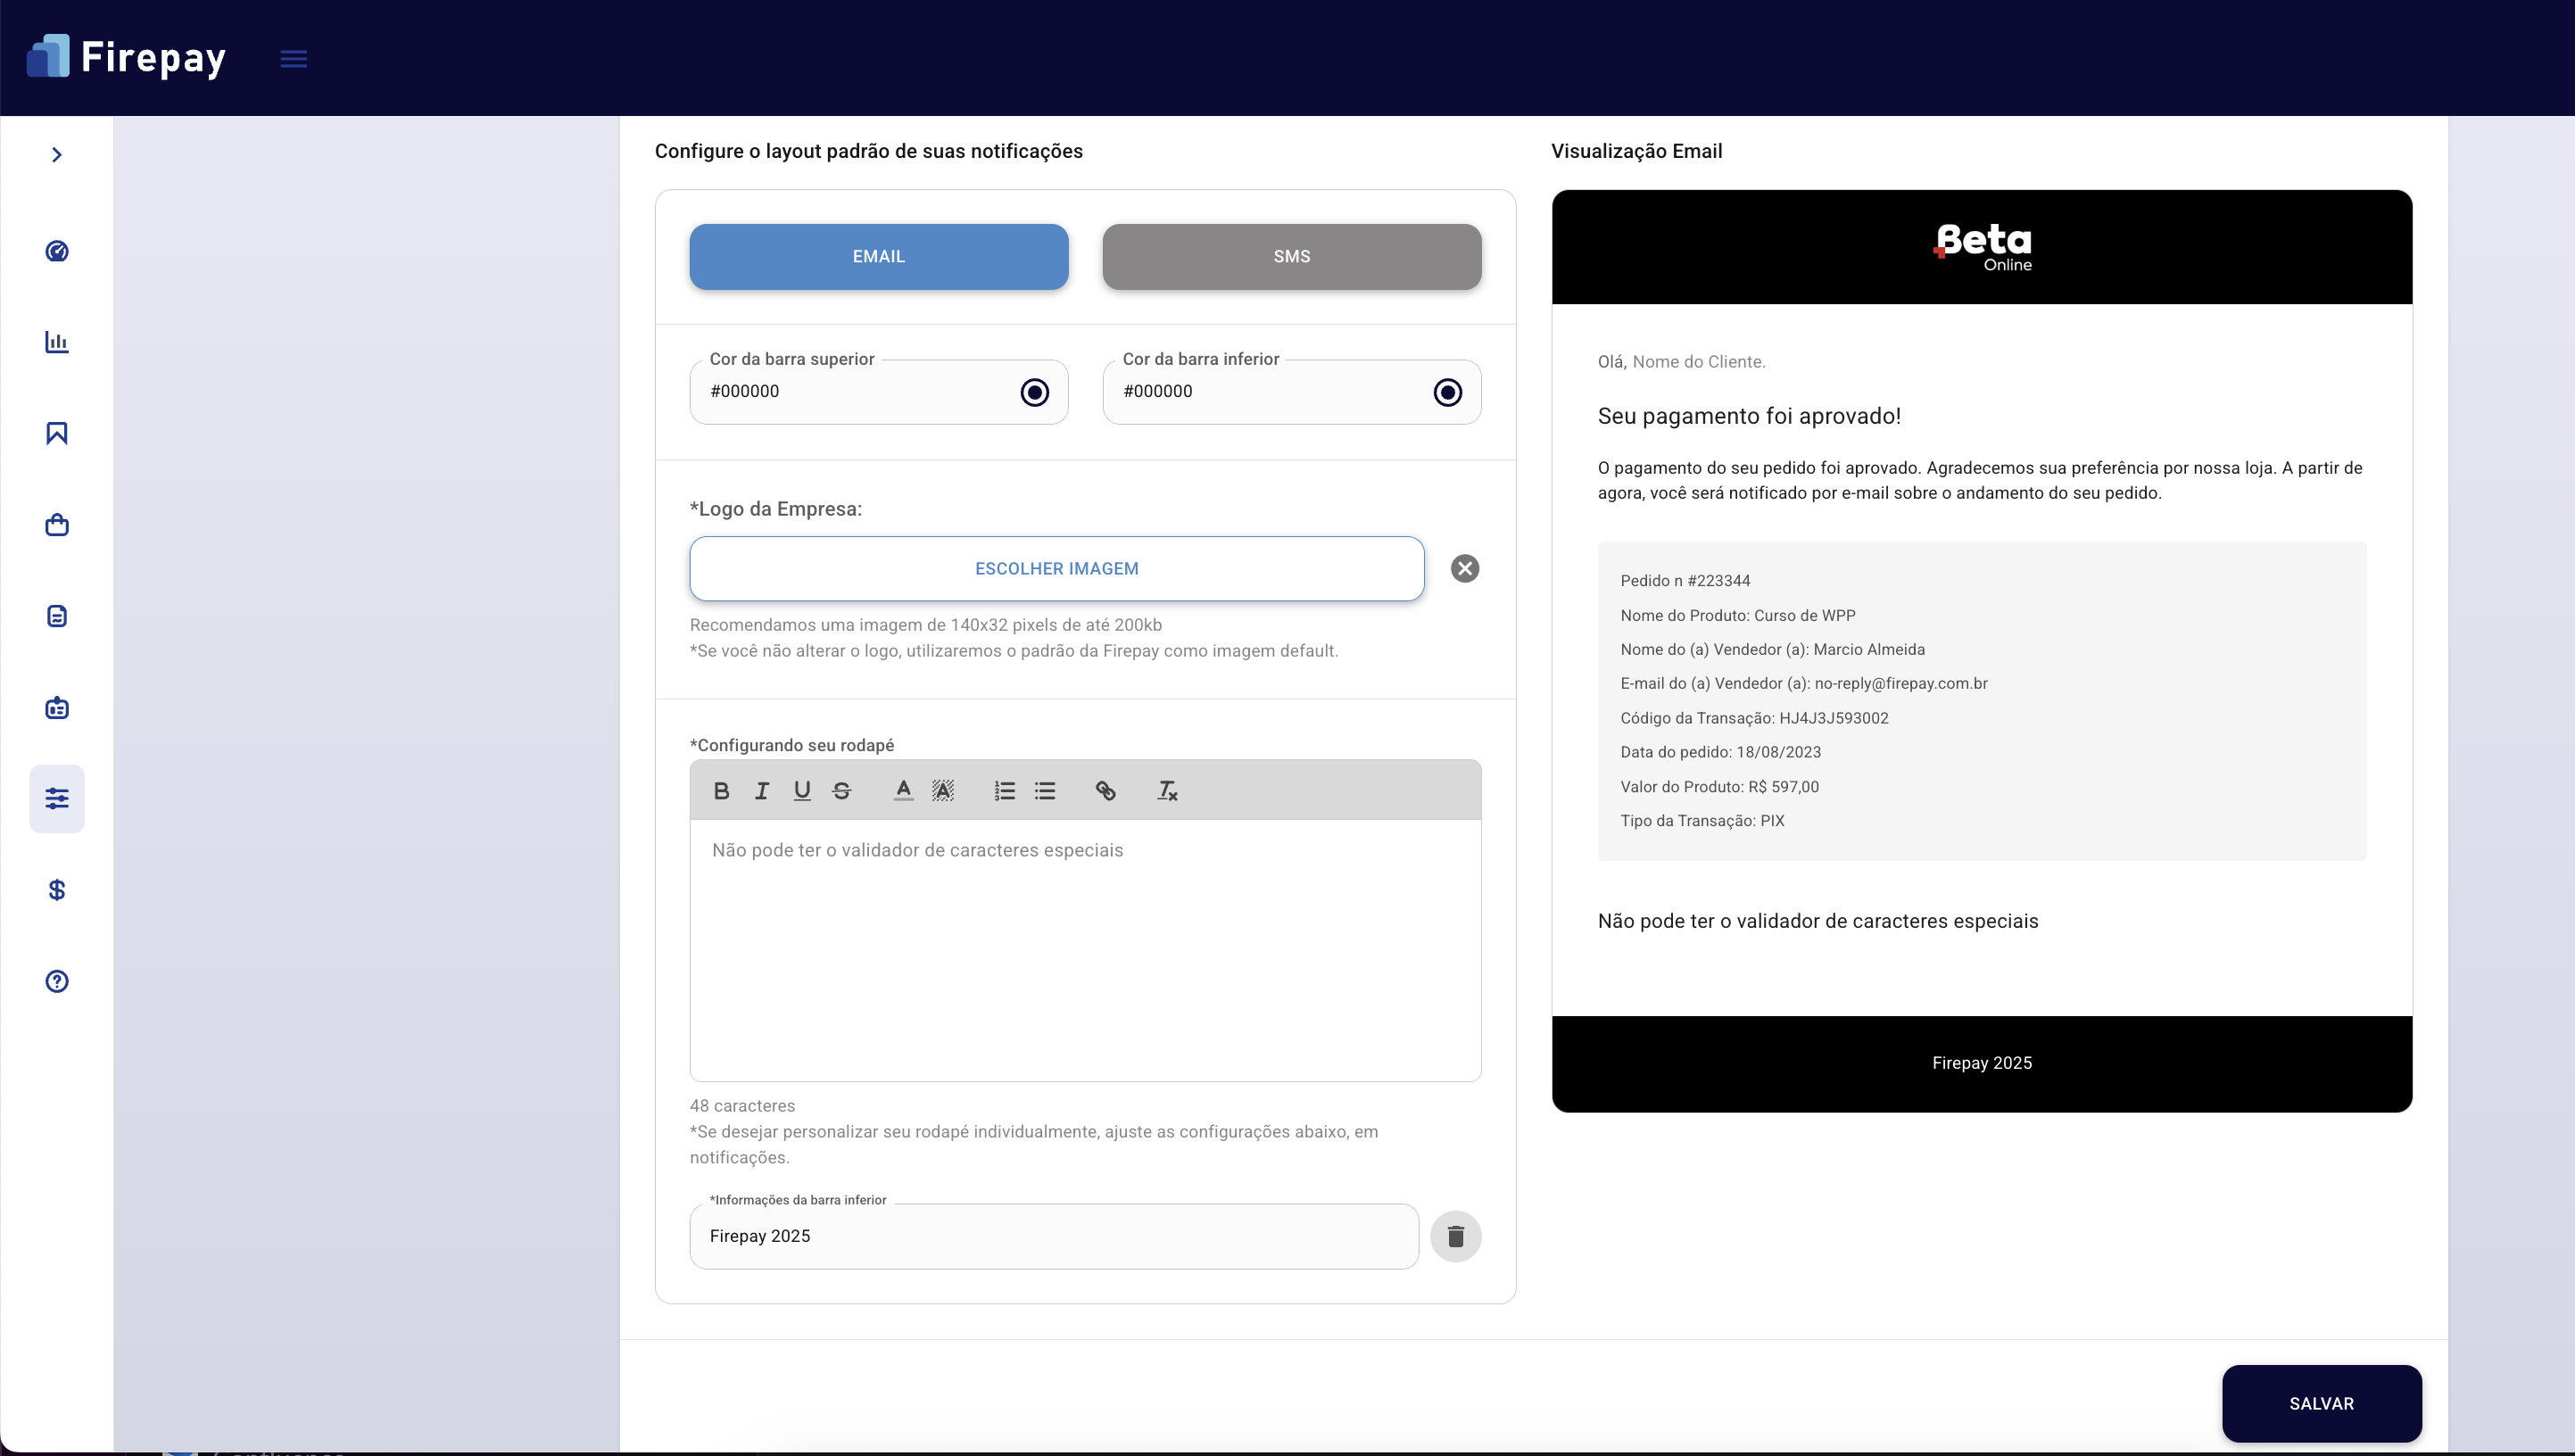The image size is (2575, 1456).
Task: Open color picker for Cor da barra superior
Action: 1035,392
